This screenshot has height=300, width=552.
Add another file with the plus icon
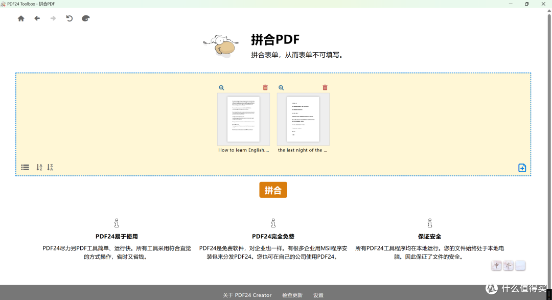[522, 168]
